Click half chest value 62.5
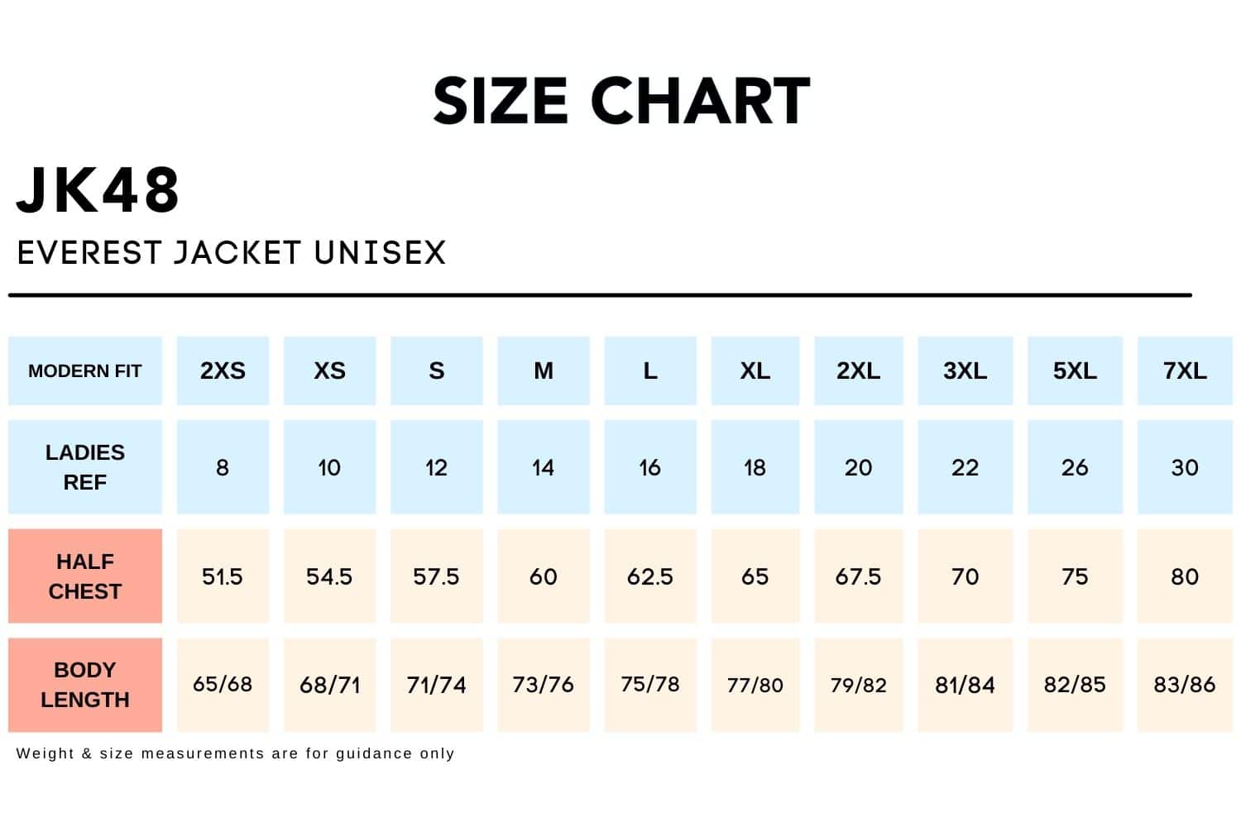This screenshot has height=827, width=1241. 650,576
